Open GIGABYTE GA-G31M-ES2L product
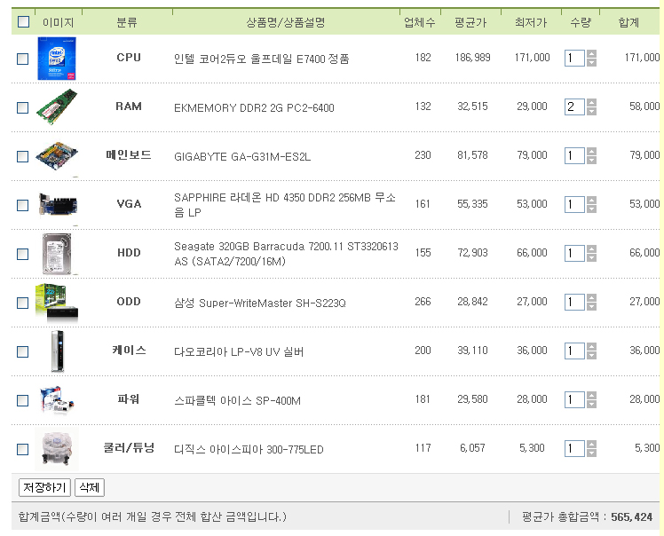664x536 pixels. [x=242, y=157]
